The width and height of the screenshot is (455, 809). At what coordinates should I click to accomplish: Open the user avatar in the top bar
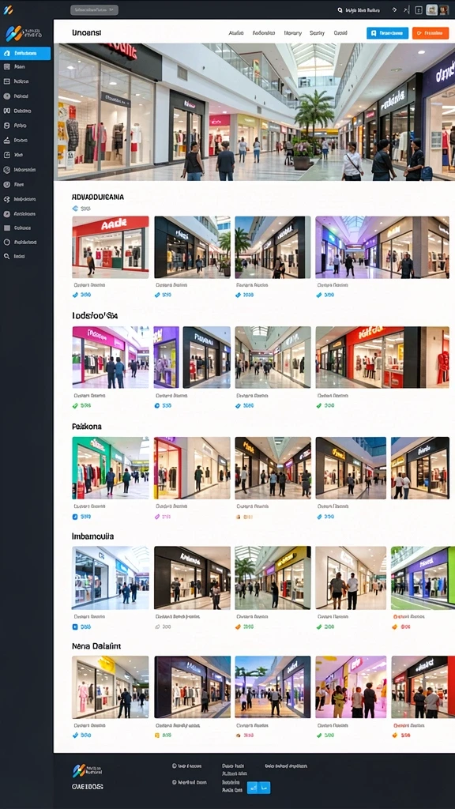coord(442,9)
